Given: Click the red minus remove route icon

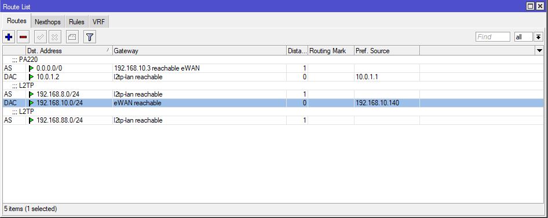Looking at the screenshot, I should [23, 36].
